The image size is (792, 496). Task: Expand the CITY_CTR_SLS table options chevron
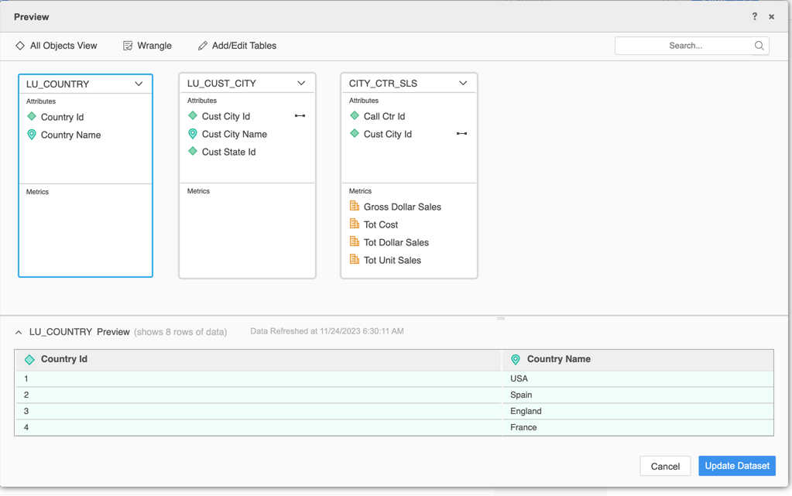tap(463, 83)
